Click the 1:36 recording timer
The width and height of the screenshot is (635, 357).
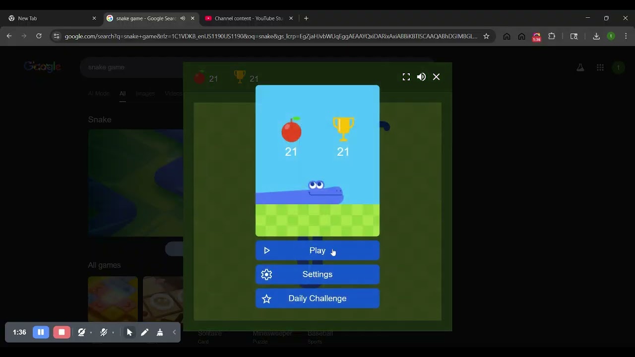coord(19,332)
